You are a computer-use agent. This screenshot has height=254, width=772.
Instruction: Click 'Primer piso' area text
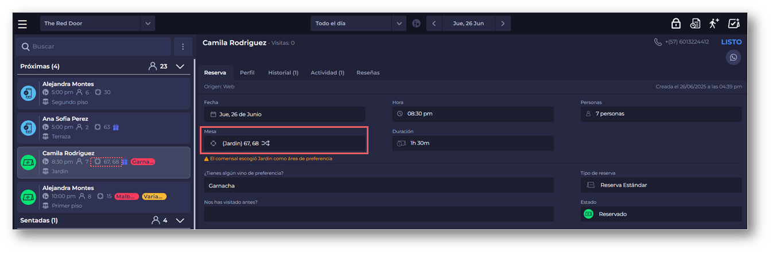[x=67, y=206]
